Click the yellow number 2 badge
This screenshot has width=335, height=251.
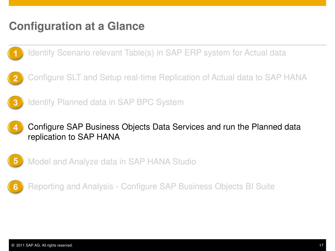(x=15, y=78)
